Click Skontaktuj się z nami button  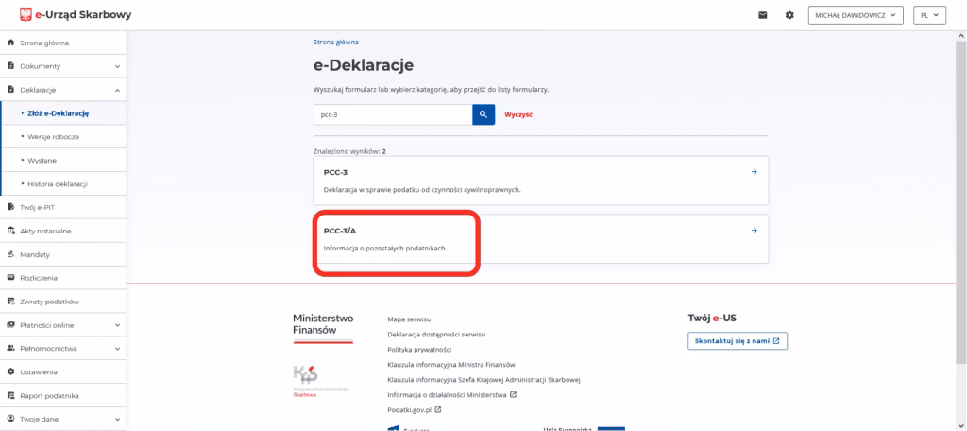tap(738, 341)
